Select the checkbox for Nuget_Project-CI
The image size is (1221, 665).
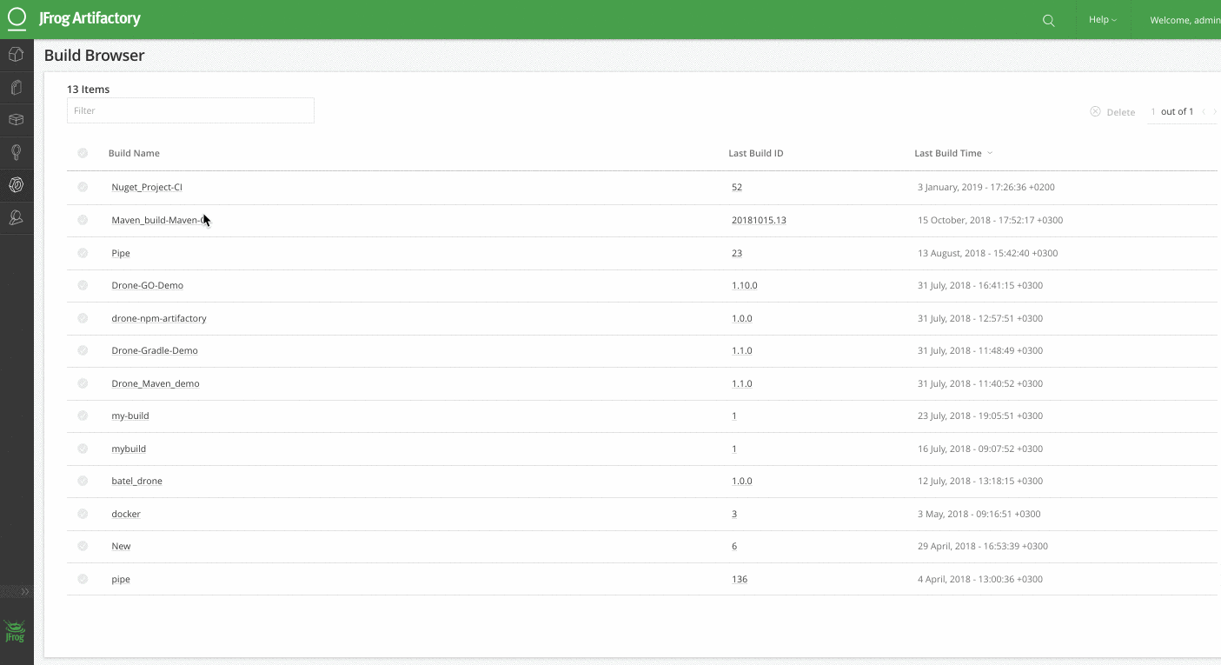coord(83,187)
